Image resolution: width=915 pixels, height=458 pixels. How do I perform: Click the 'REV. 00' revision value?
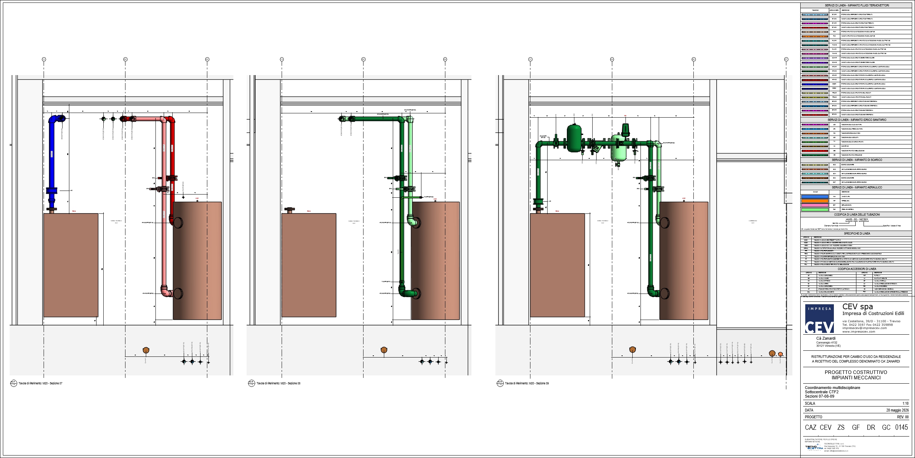(x=903, y=417)
